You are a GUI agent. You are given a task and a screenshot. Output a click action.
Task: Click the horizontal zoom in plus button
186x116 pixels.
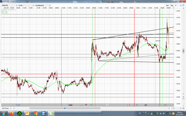click(181, 108)
